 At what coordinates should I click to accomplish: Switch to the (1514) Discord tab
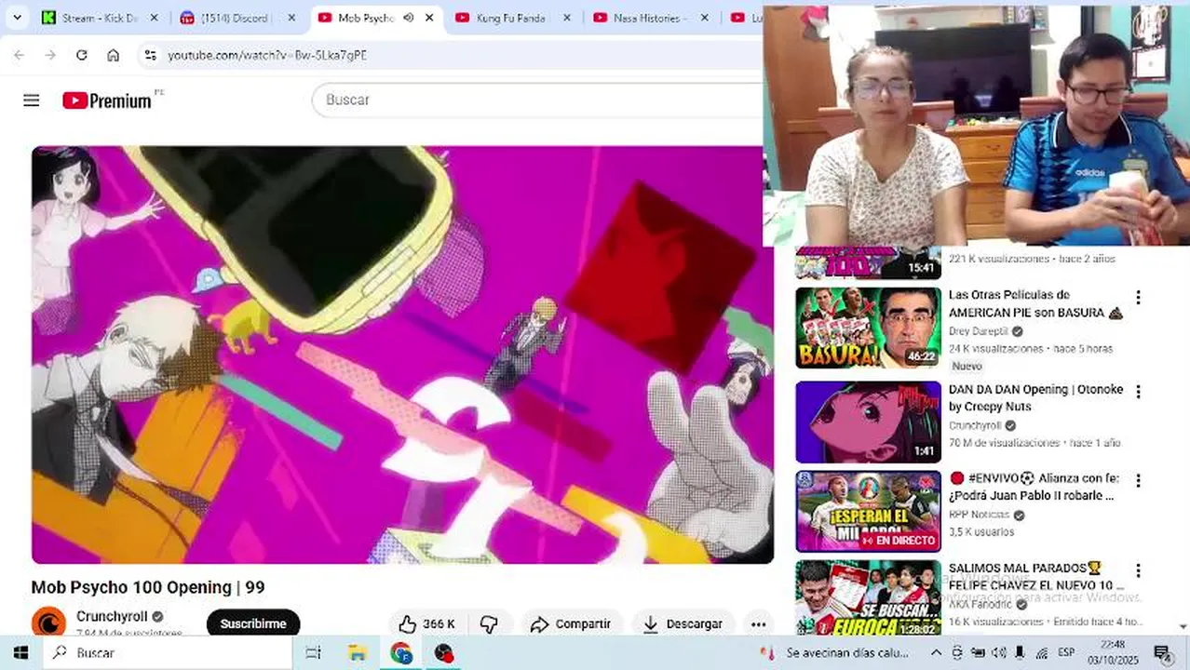click(x=237, y=18)
